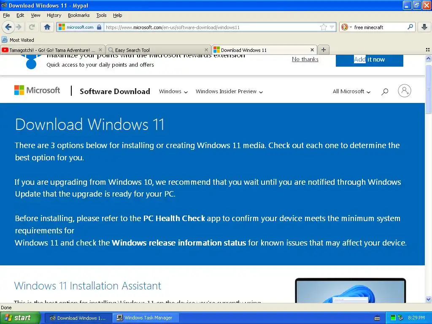Click the Add it now button

(369, 60)
